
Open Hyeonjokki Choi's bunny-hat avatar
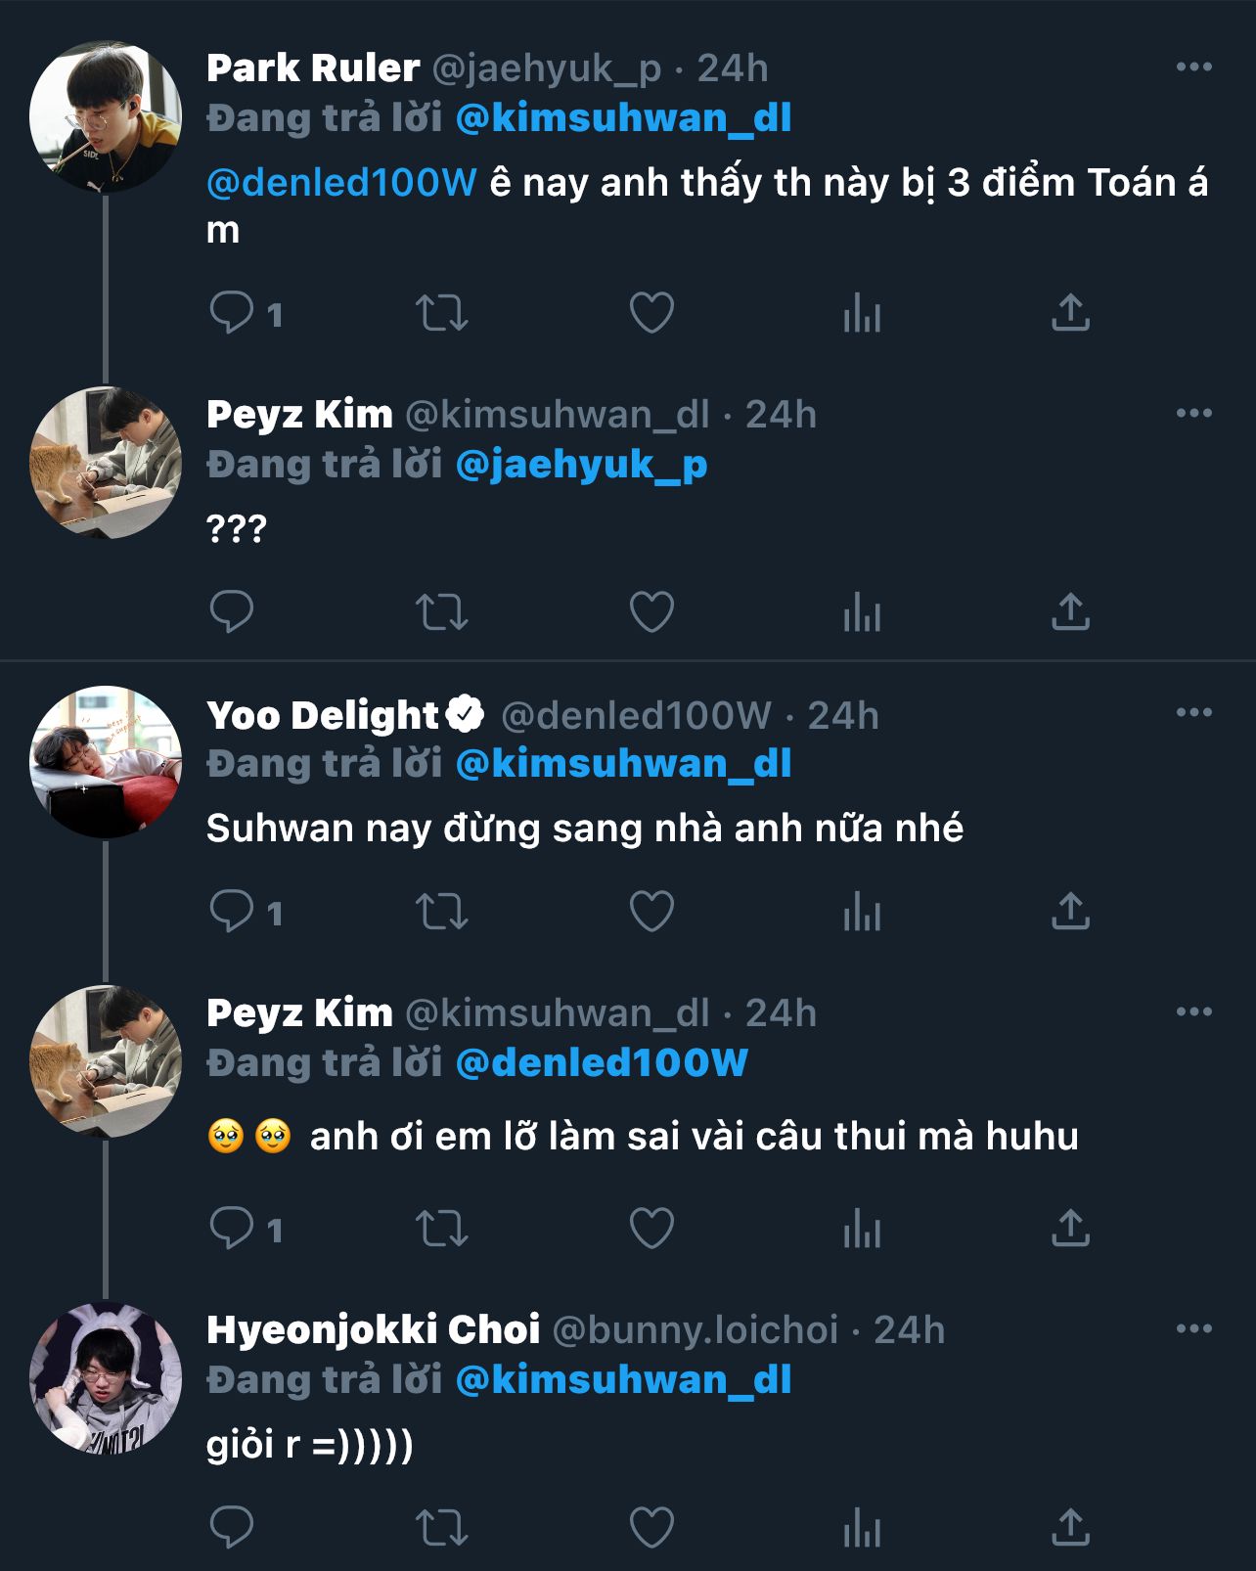(x=106, y=1377)
